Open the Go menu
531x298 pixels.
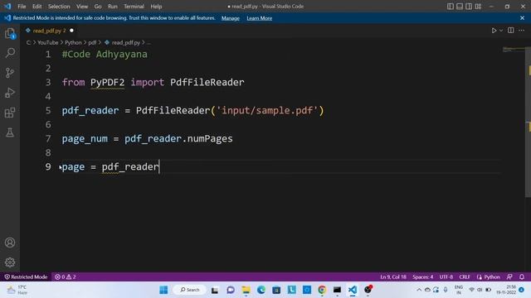[98, 7]
